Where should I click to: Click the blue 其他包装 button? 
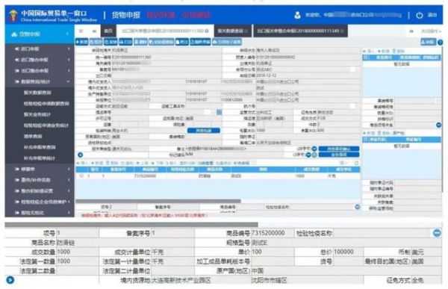(x=204, y=131)
